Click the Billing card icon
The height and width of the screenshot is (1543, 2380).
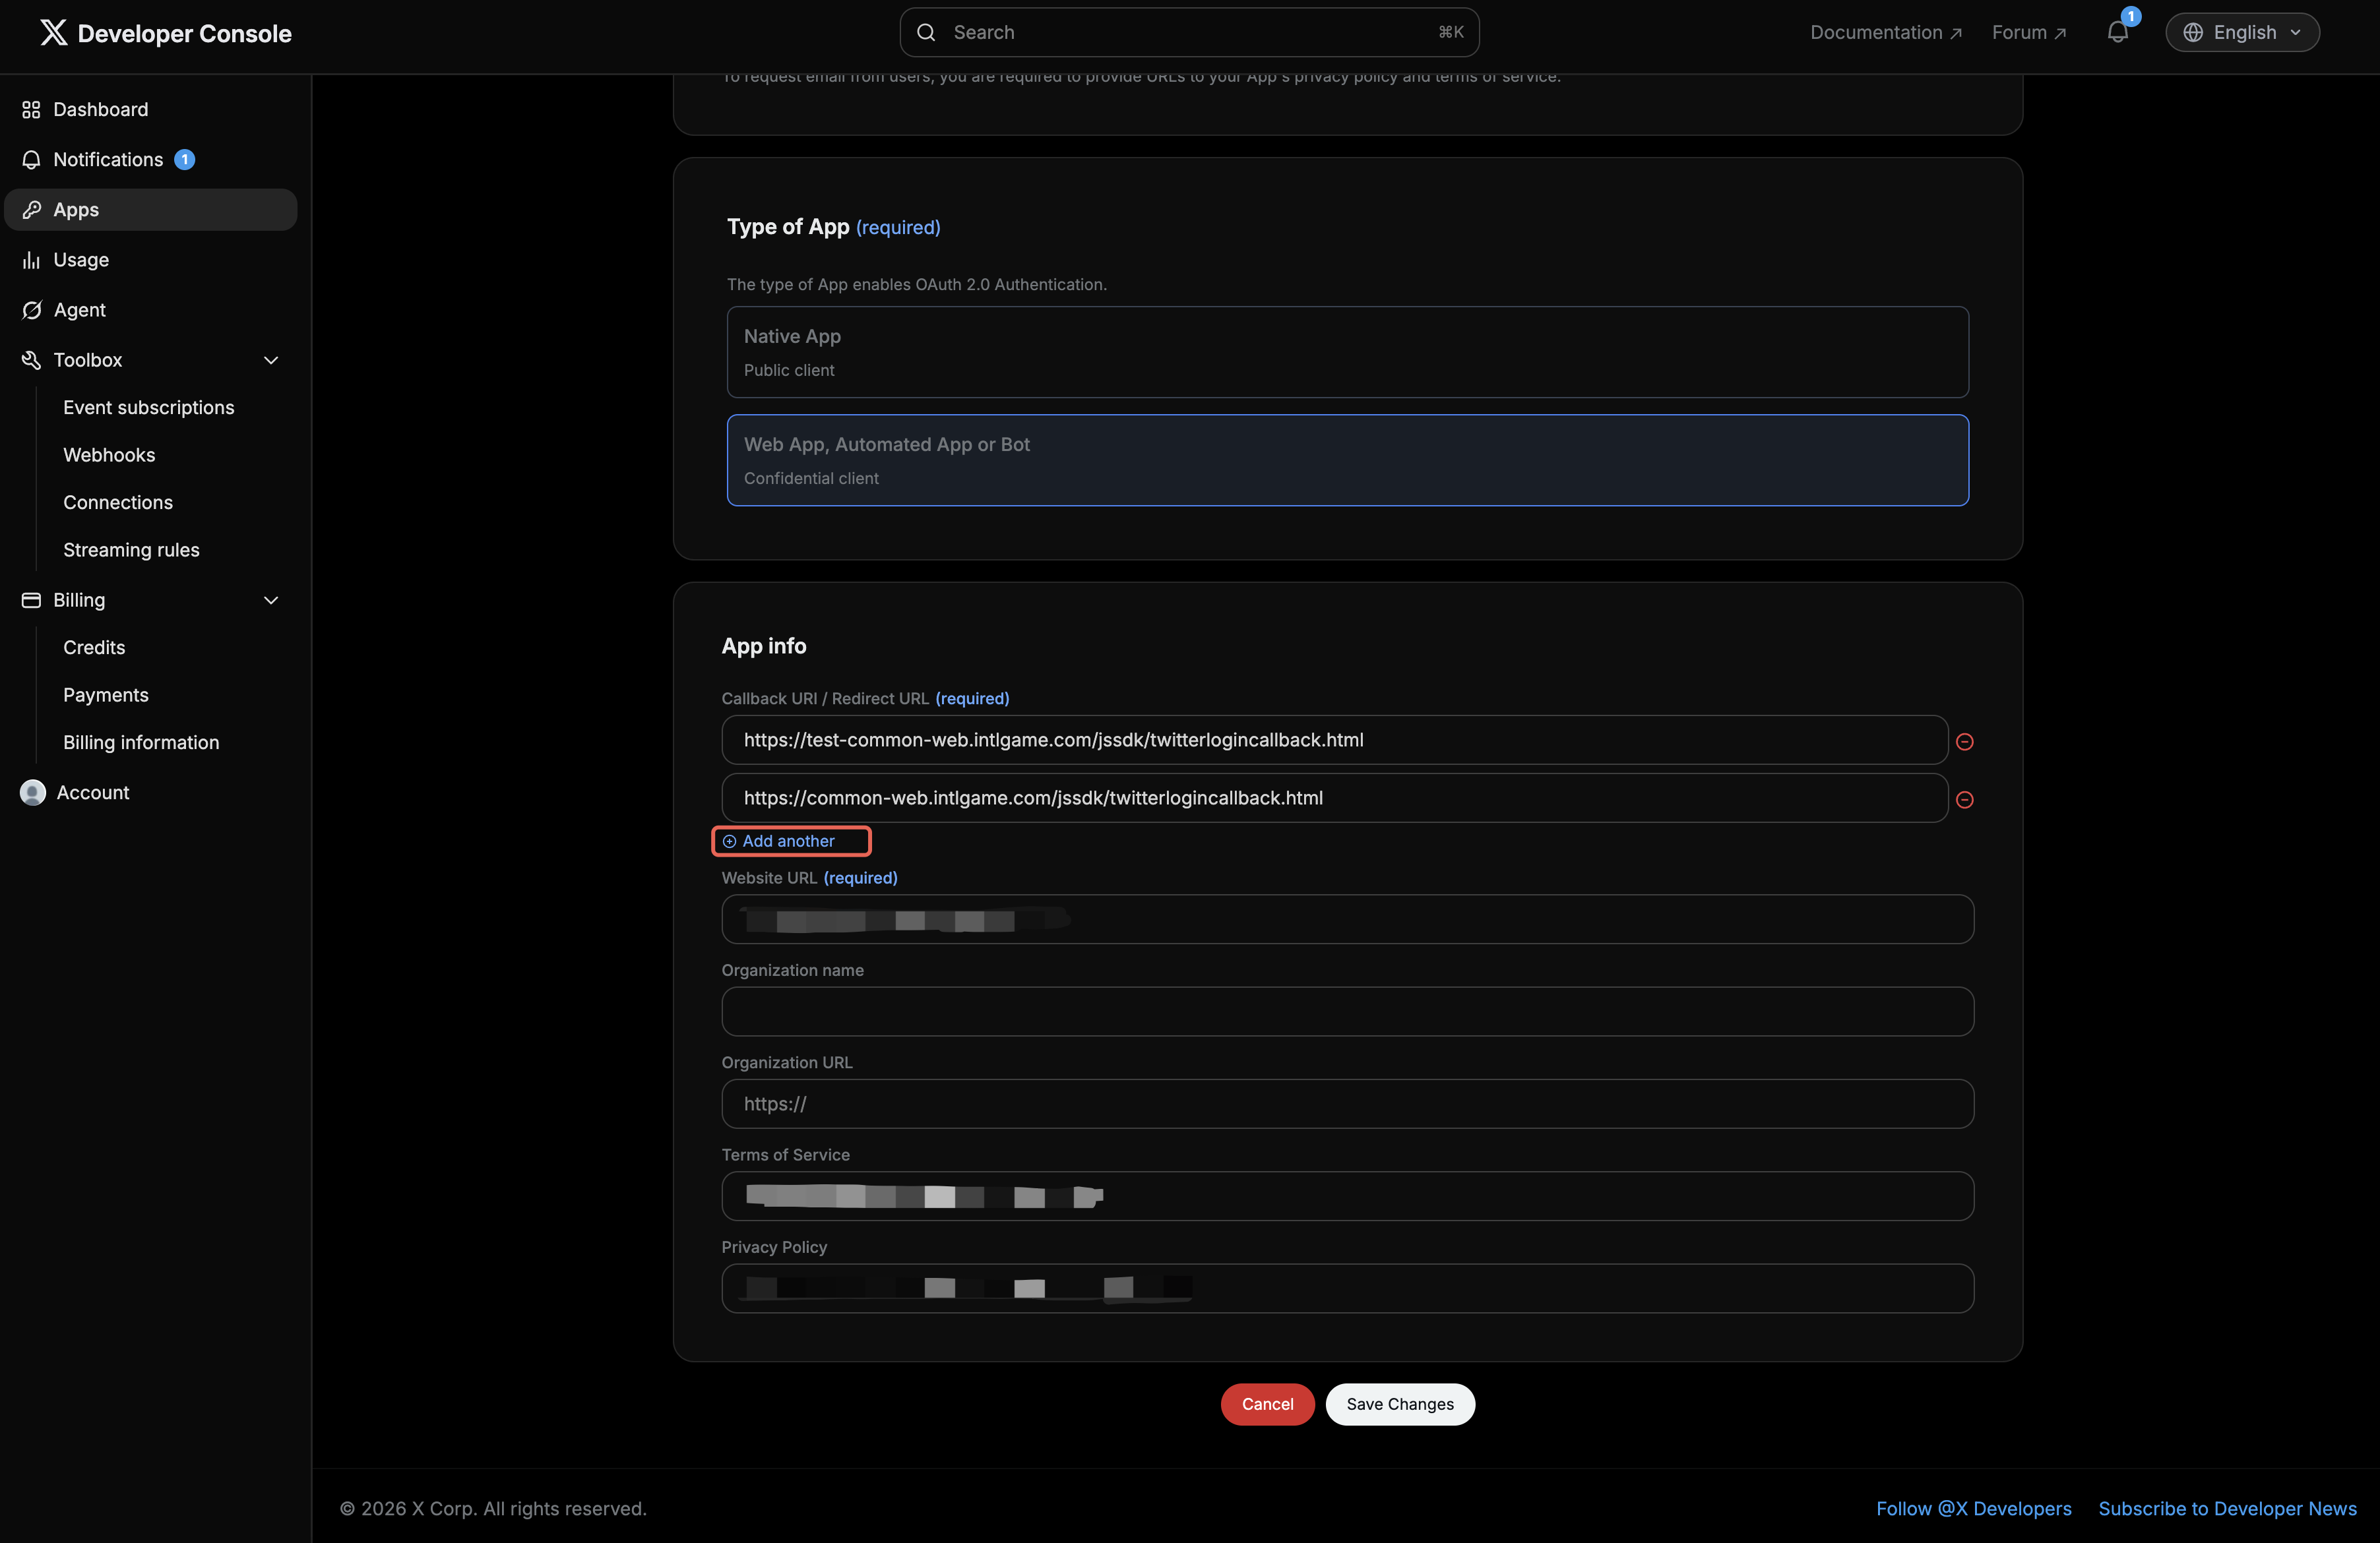pos(31,599)
